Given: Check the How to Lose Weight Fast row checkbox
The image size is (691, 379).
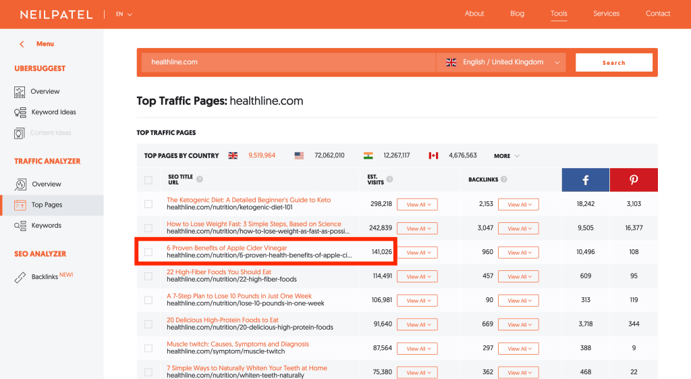Looking at the screenshot, I should click(x=148, y=228).
